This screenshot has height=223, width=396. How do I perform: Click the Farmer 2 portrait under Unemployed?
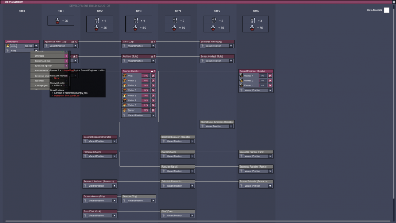[x=8, y=46]
